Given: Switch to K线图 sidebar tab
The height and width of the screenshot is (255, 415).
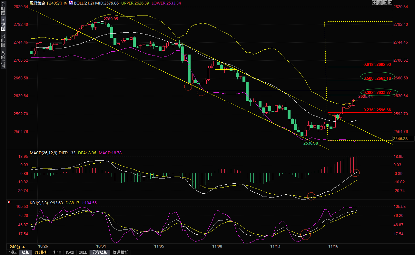Looking at the screenshot, I should pos(3,25).
